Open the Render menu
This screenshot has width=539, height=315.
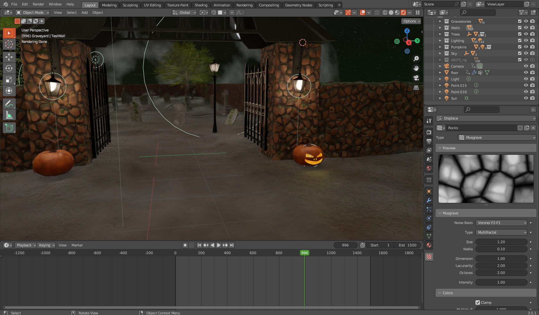point(38,4)
